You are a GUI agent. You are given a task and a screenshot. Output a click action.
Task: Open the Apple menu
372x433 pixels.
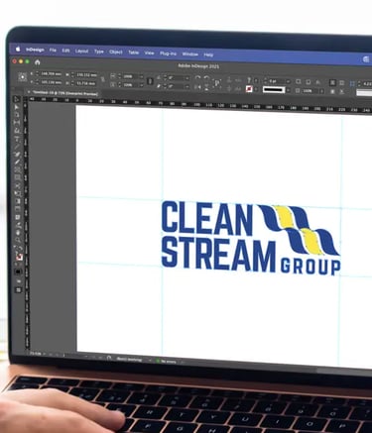point(18,49)
